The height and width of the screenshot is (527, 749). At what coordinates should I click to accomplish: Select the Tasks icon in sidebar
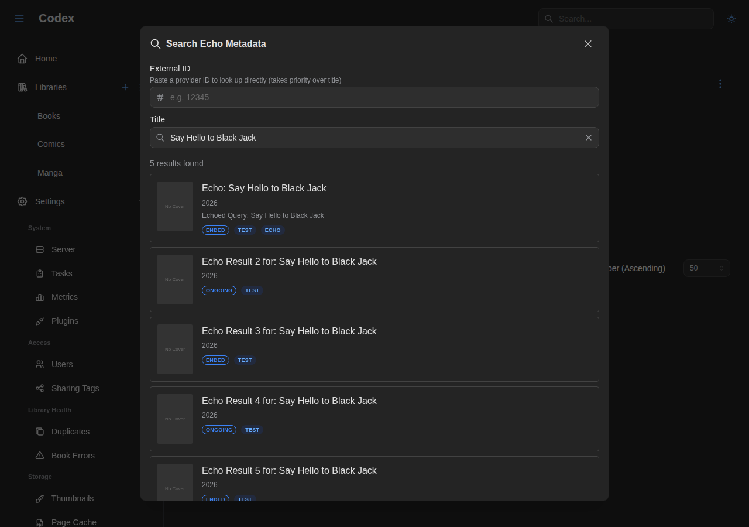[39, 273]
